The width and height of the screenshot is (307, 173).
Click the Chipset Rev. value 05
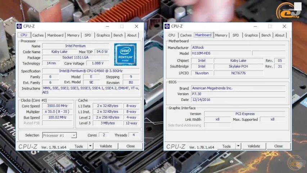pyautogui.click(x=280, y=61)
